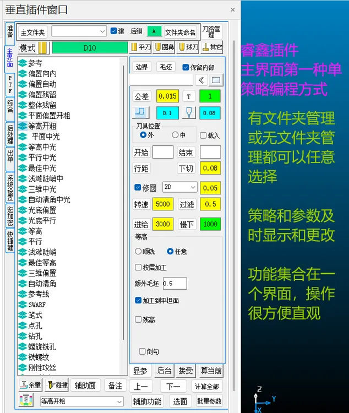Select the 平刀 flat cutter icon
The image size is (349, 413).
(x=134, y=47)
